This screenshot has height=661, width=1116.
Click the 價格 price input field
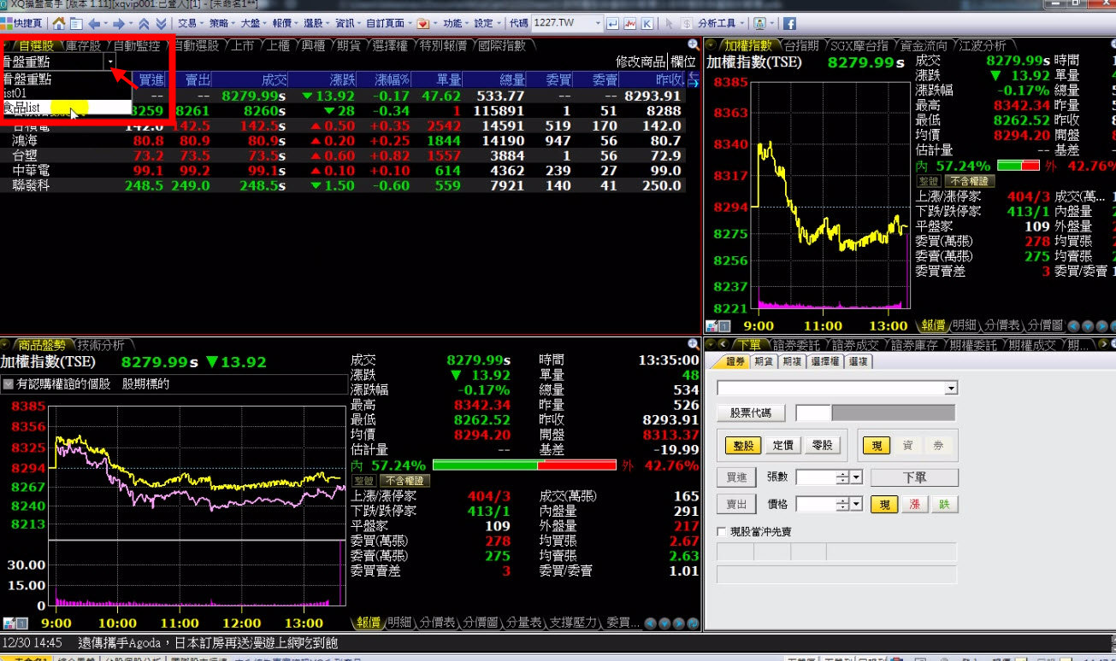pyautogui.click(x=815, y=505)
